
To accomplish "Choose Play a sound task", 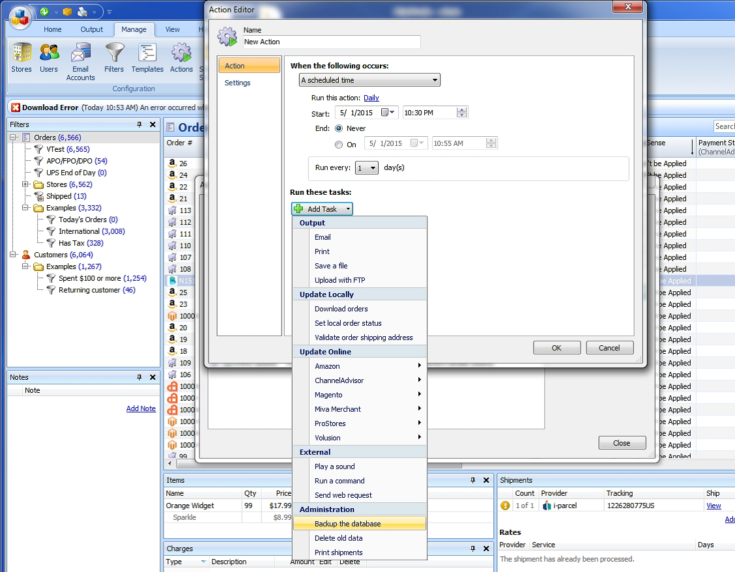I will click(360, 466).
